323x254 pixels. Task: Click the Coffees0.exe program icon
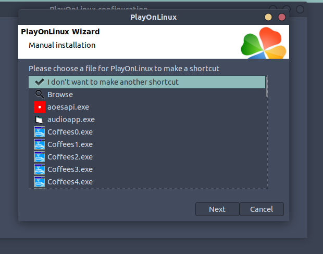[x=40, y=132]
